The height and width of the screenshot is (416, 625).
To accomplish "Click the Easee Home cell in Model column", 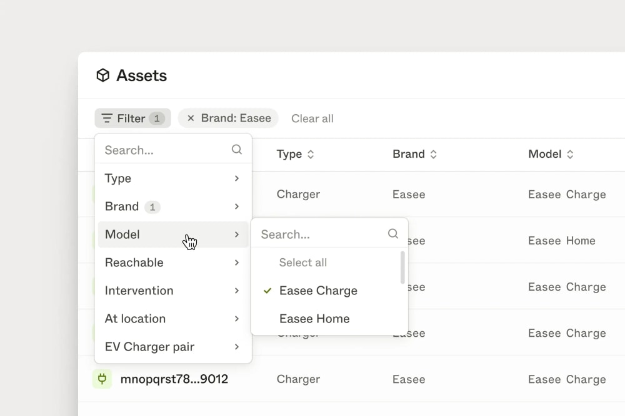I will [x=562, y=241].
